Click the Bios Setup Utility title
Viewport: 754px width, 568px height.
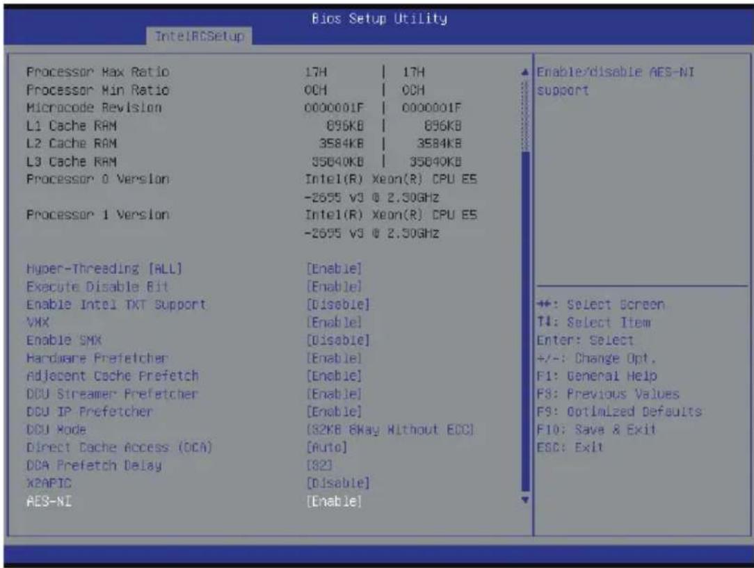tap(379, 19)
